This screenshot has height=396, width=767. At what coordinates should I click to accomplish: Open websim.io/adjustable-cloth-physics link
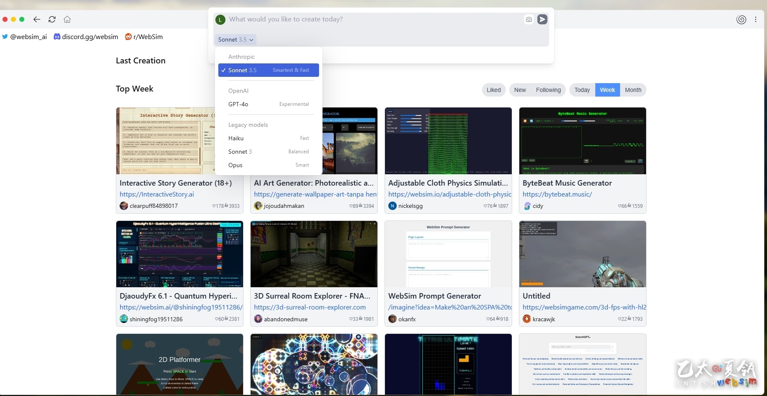pos(450,194)
